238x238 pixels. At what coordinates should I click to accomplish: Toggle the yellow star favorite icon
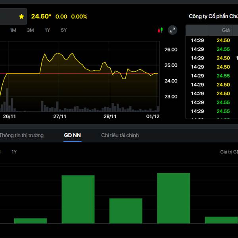(21, 17)
